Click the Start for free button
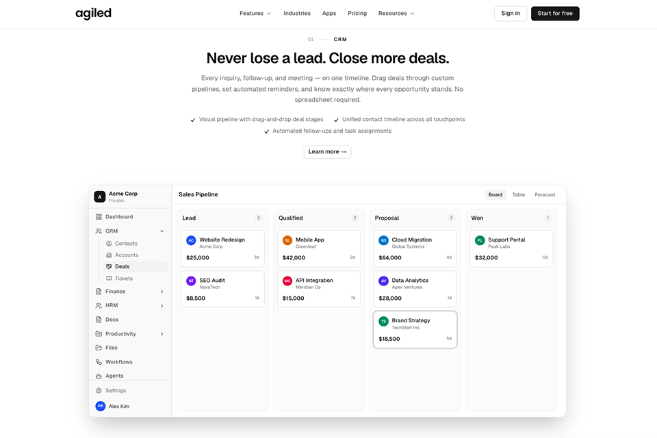 [x=555, y=14]
